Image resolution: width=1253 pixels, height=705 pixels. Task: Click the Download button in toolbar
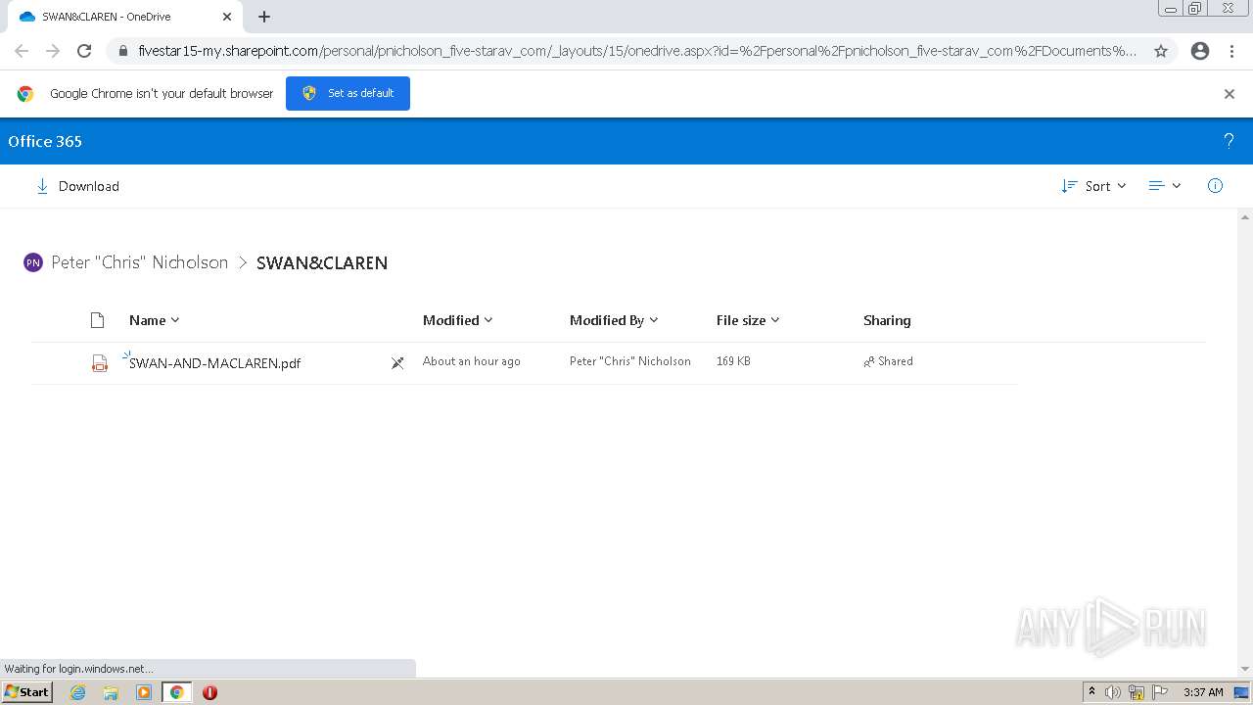pos(77,186)
